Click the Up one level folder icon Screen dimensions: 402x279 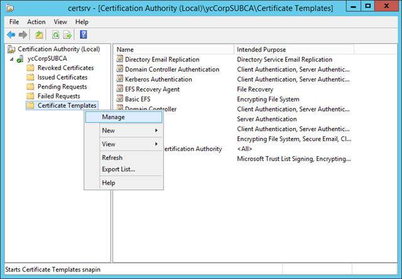39,34
